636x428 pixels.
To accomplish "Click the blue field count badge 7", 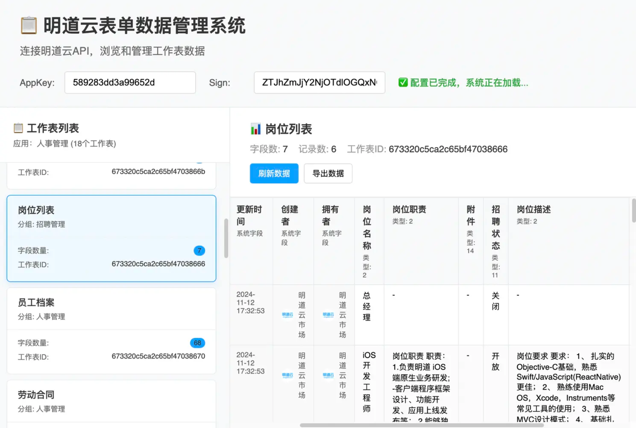I will coord(199,250).
